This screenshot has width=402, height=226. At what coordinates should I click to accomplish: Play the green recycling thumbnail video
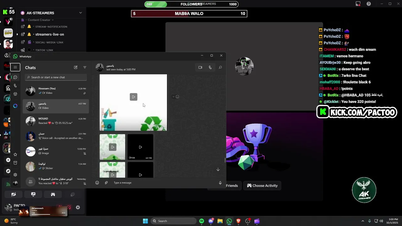[x=112, y=147]
